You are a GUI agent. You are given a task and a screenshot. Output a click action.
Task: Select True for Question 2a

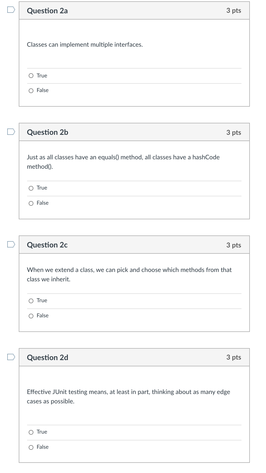tap(31, 76)
